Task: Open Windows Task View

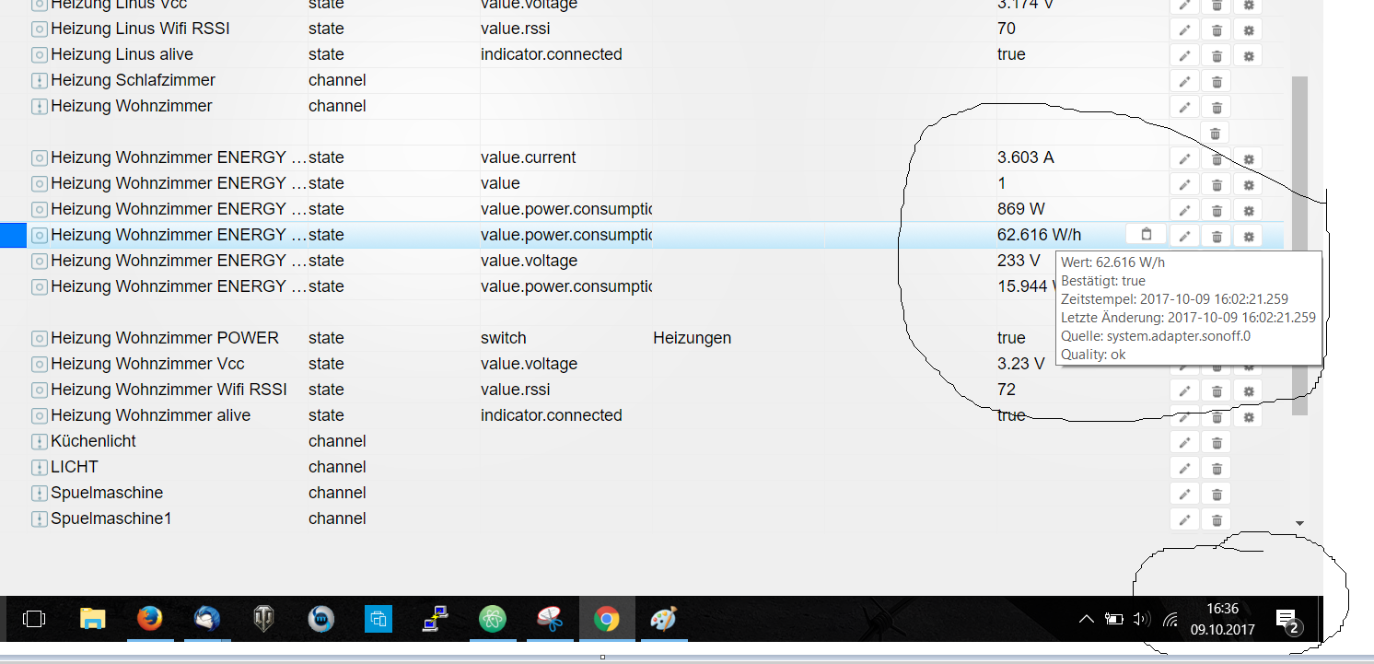Action: [33, 620]
